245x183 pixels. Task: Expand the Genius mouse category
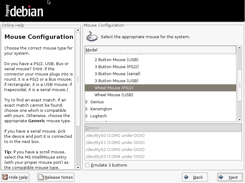87,102
